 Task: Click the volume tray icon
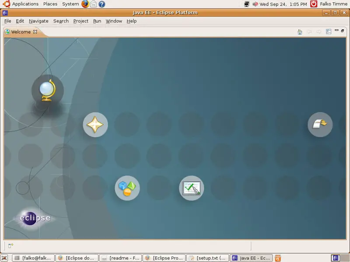pyautogui.click(x=255, y=4)
